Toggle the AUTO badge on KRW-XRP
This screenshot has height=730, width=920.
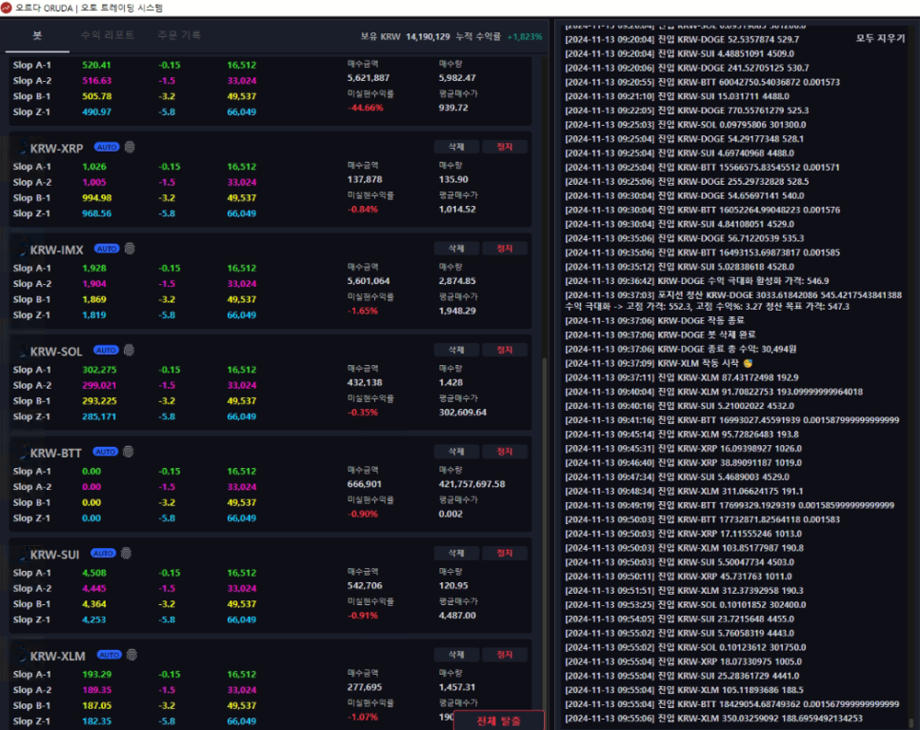click(x=107, y=147)
